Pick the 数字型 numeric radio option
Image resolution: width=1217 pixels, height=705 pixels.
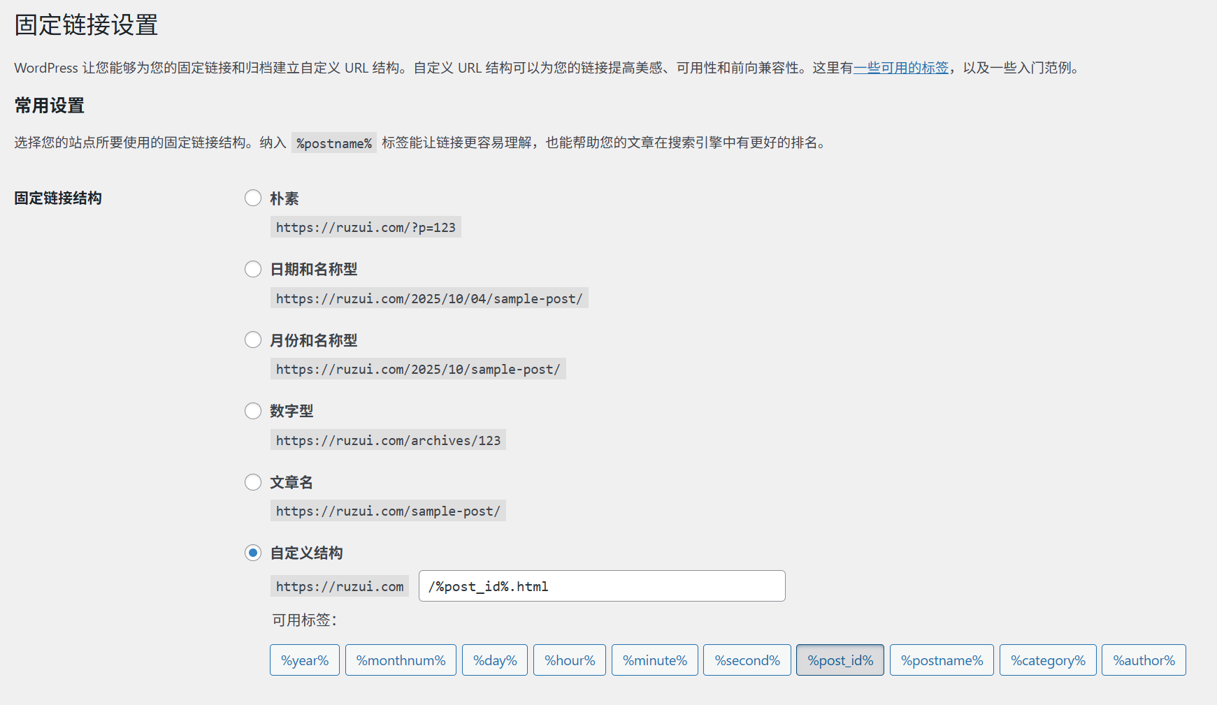click(253, 412)
